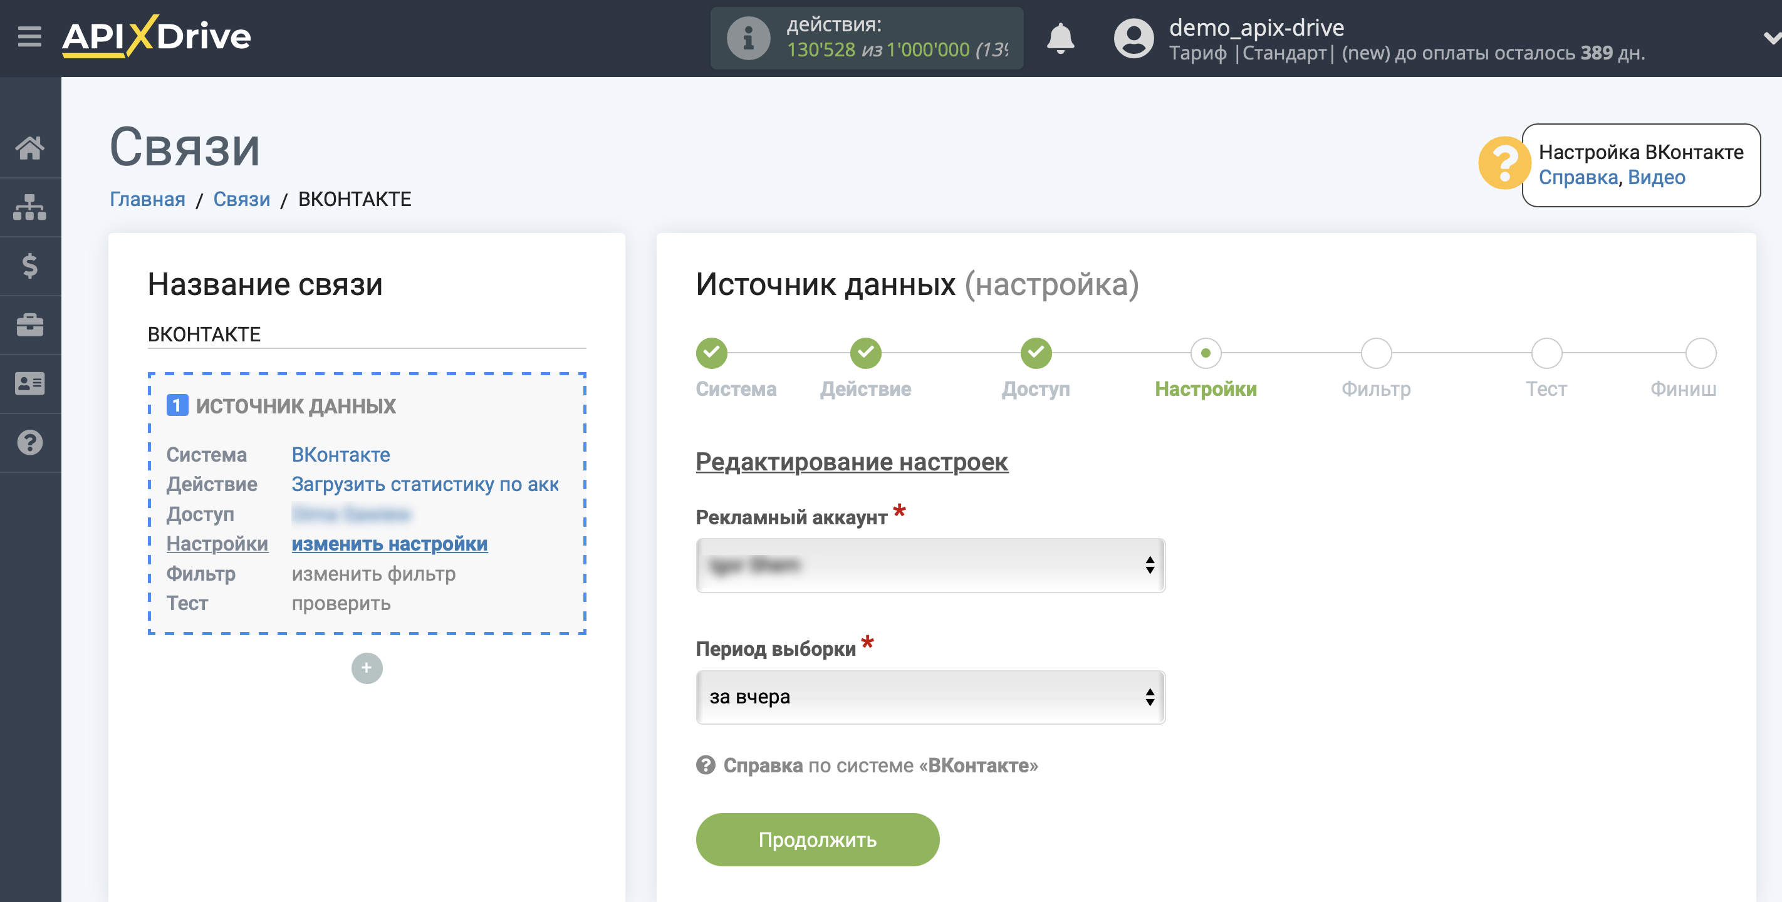The width and height of the screenshot is (1782, 902).
Task: Add a new block with plus button
Action: (x=367, y=668)
